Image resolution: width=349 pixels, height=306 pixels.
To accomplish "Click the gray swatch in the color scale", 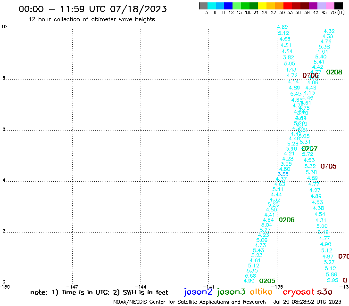I will 203,6.
